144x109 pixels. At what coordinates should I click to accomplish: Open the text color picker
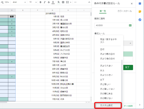[x=53, y=2]
